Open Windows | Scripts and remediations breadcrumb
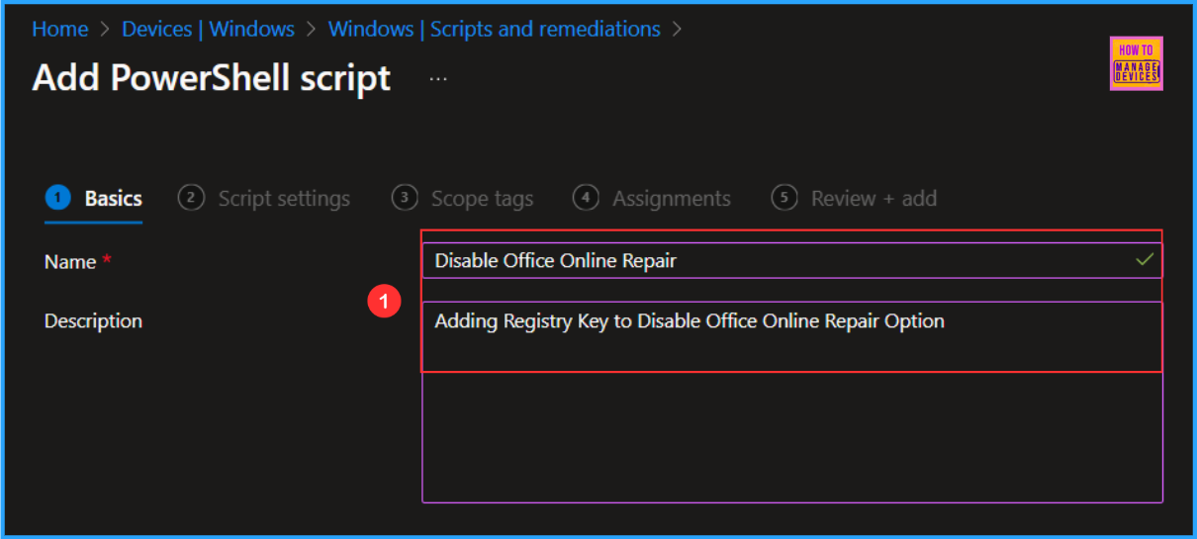Viewport: 1197px width, 539px height. click(494, 30)
